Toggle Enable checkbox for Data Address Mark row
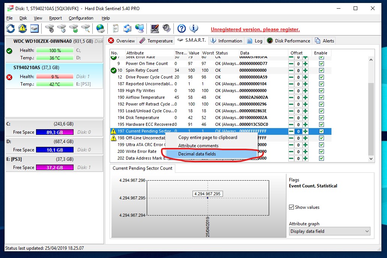The width and height of the screenshot is (387, 258). pyautogui.click(x=321, y=158)
